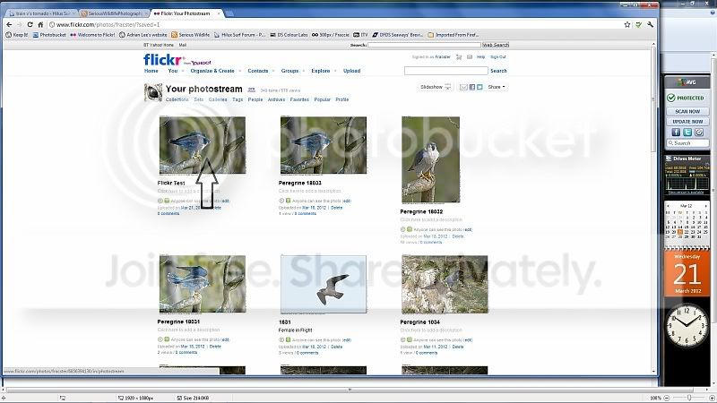Go to previous month in calendar gadget
The height and width of the screenshot is (403, 717).
tap(668, 206)
